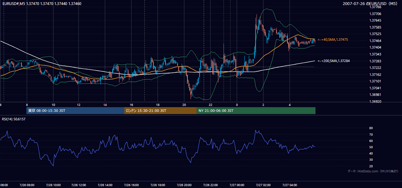Click the 7/27 04:00 time label
Viewport: 402px width, 188px height.
(x=290, y=185)
